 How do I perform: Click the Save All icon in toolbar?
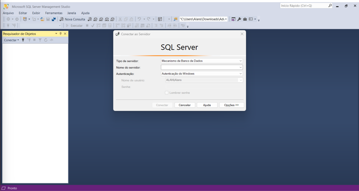[x=54, y=19]
